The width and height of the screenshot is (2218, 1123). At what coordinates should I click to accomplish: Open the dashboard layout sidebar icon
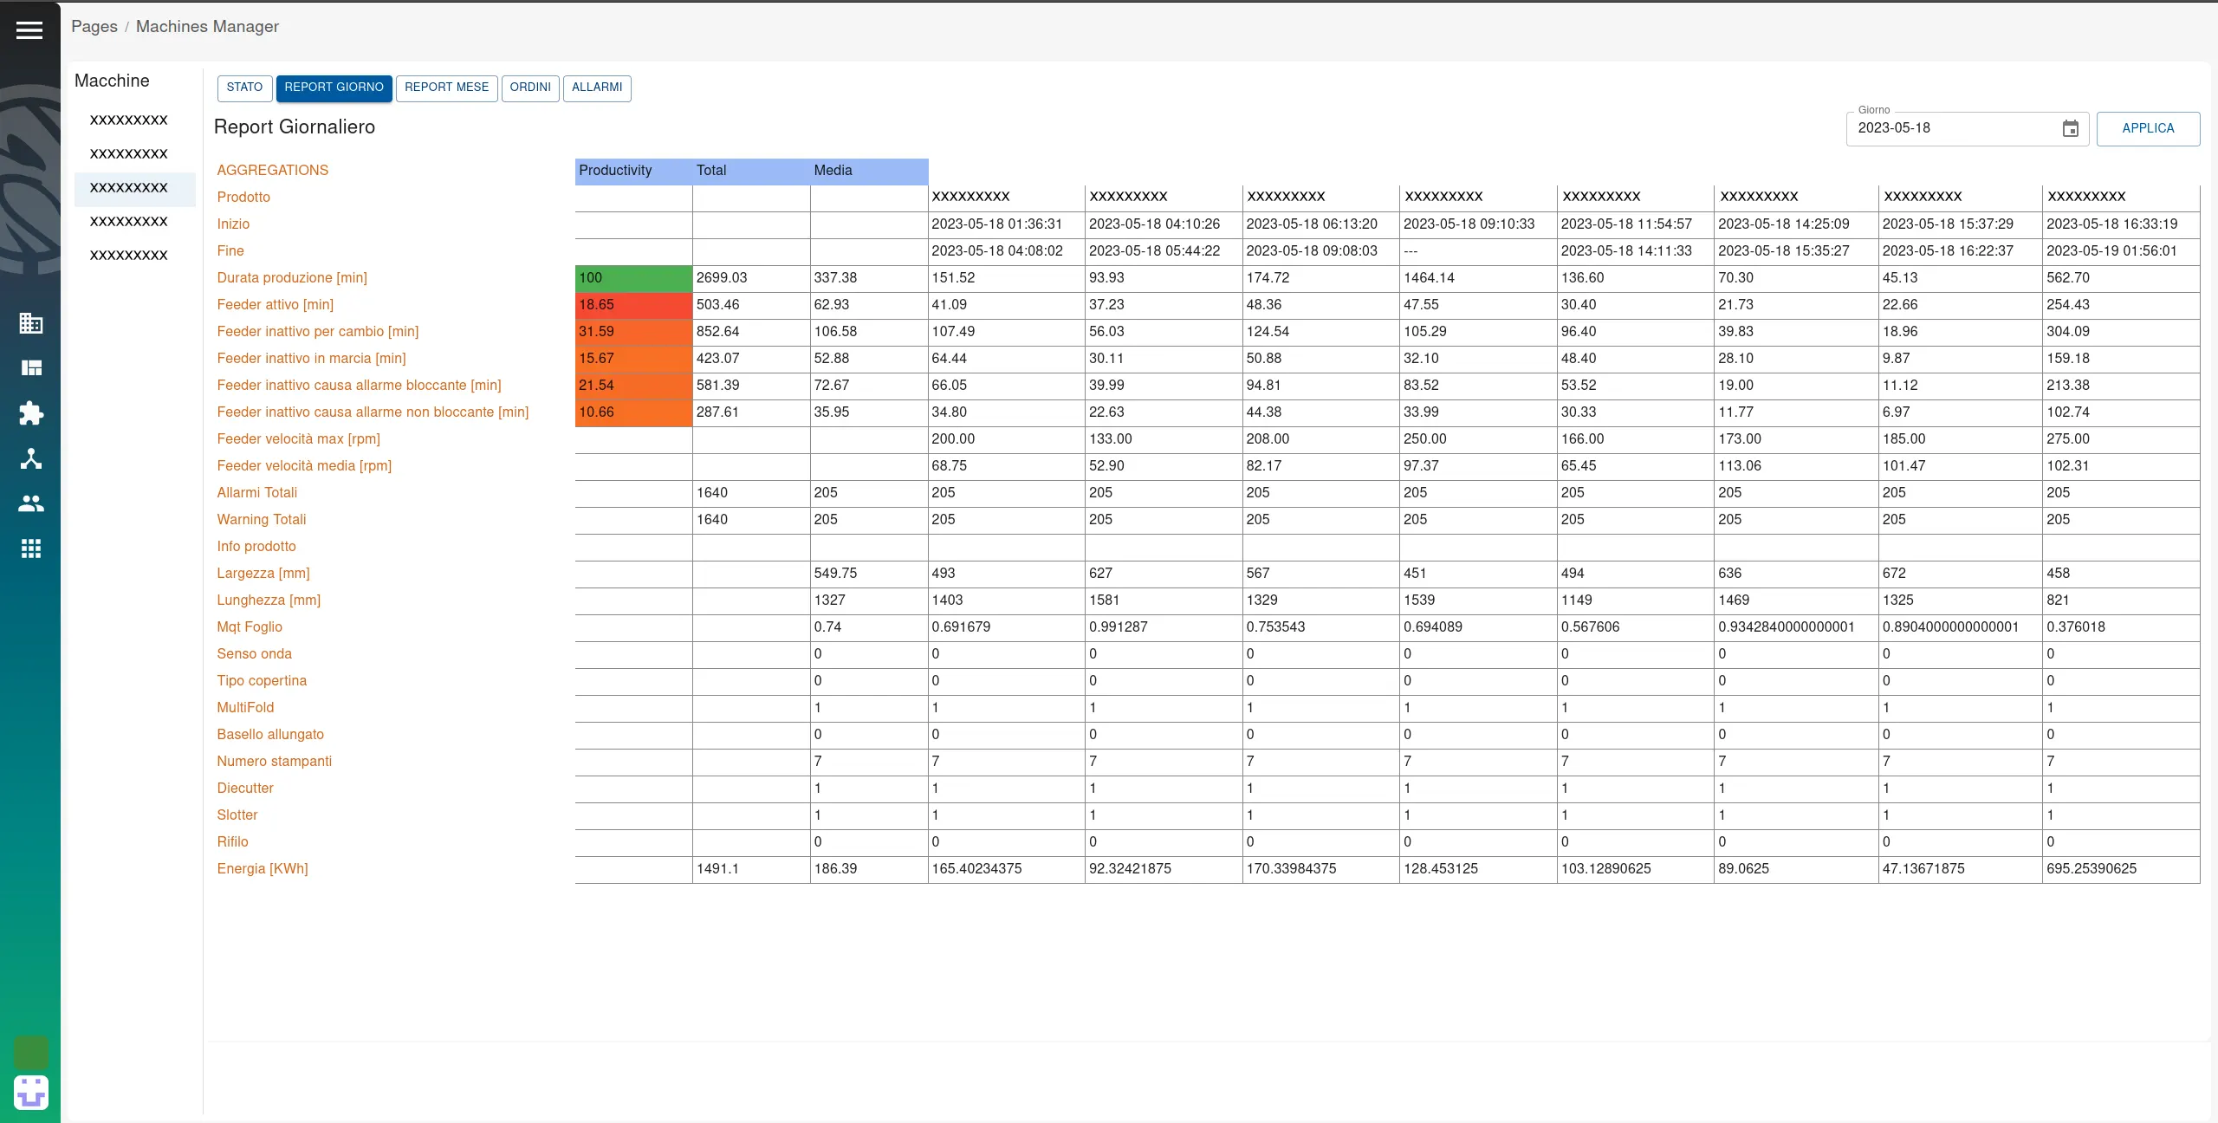tap(31, 368)
